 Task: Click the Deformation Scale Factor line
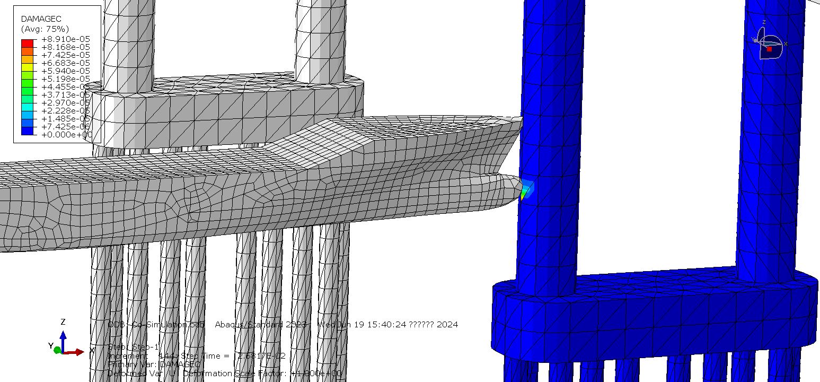click(226, 374)
